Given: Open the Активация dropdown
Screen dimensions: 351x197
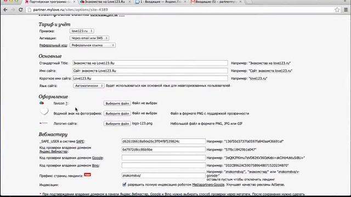Looking at the screenshot, I should click(89, 38).
